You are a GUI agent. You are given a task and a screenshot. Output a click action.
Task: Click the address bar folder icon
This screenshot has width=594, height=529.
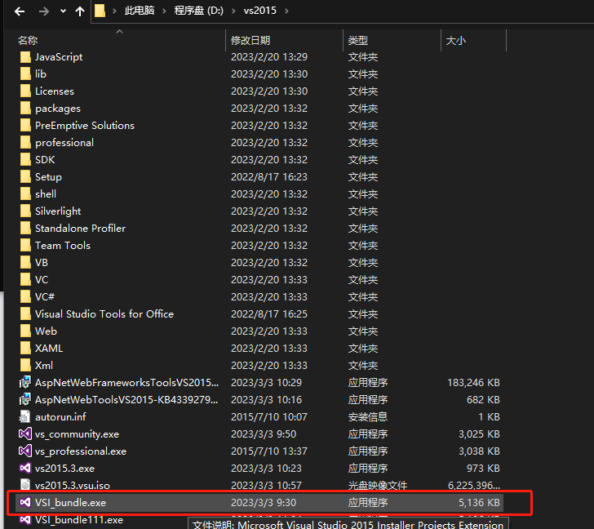(x=100, y=11)
